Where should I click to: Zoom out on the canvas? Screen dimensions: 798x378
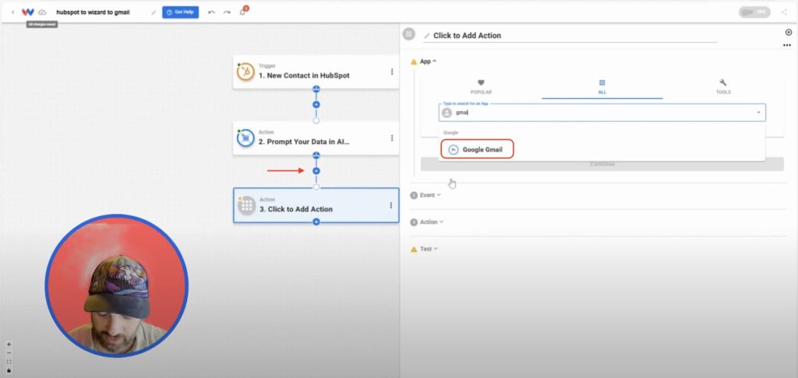click(9, 352)
